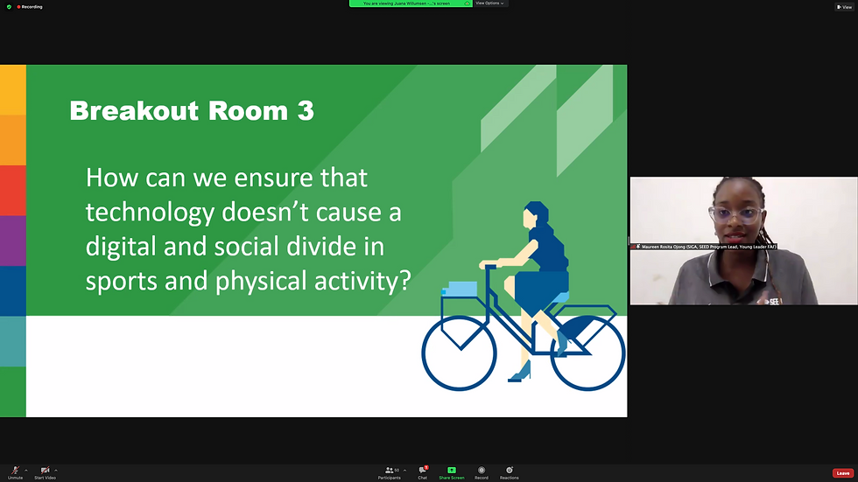
Task: Click the 'Breakout Room 3' slide title
Action: pos(192,111)
